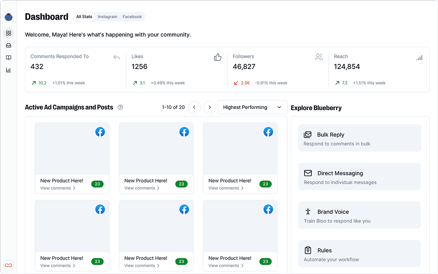Open the Bulk Reply card
The height and width of the screenshot is (274, 438).
click(x=360, y=138)
